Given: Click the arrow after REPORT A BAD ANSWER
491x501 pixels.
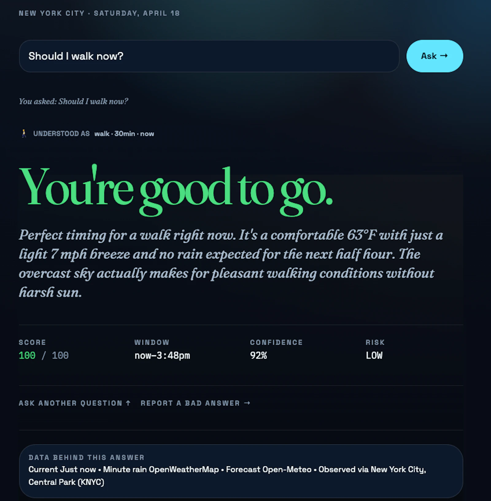Looking at the screenshot, I should click(x=247, y=403).
